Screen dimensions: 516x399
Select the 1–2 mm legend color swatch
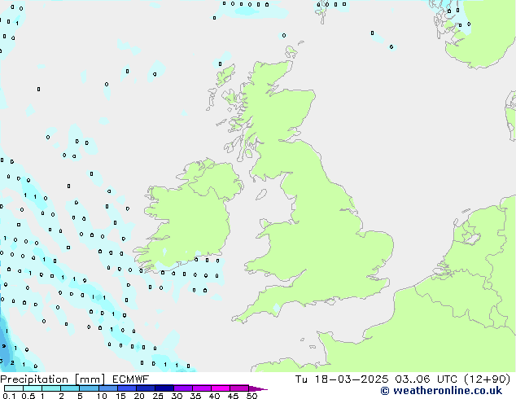pyautogui.click(x=51, y=388)
